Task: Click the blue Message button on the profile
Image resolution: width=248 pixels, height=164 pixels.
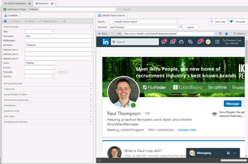Action: click(x=232, y=104)
